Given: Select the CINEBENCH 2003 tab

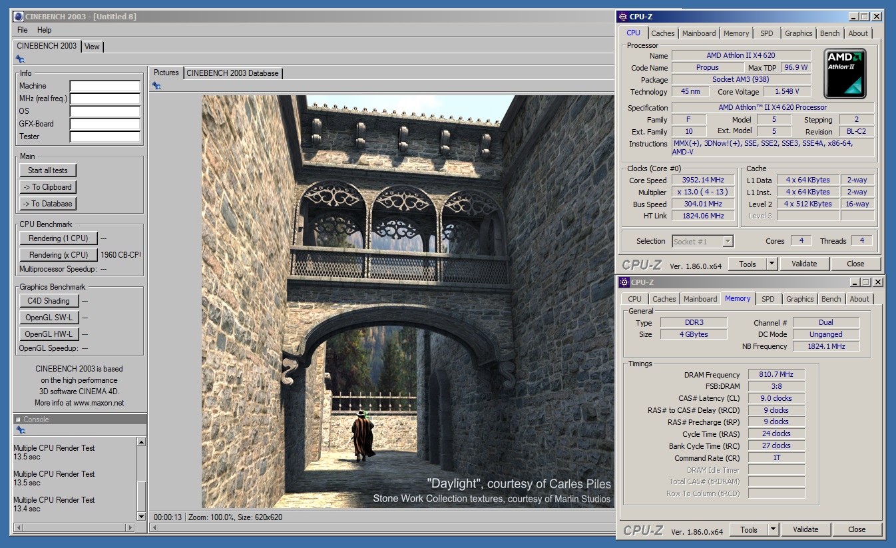Looking at the screenshot, I should pos(47,45).
